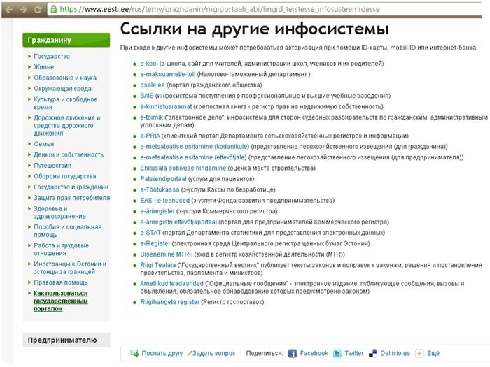The image size is (490, 367).
Task: Open the Гражданину section header
Action: 66,40
